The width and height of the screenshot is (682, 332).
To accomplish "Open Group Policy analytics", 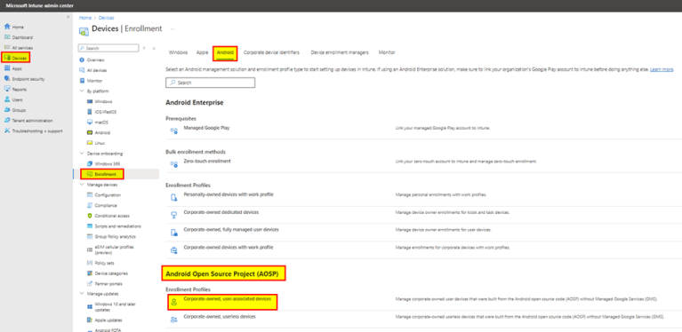I will (x=116, y=236).
